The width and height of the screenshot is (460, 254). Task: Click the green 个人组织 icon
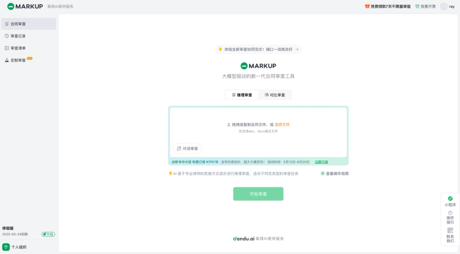(x=6, y=247)
